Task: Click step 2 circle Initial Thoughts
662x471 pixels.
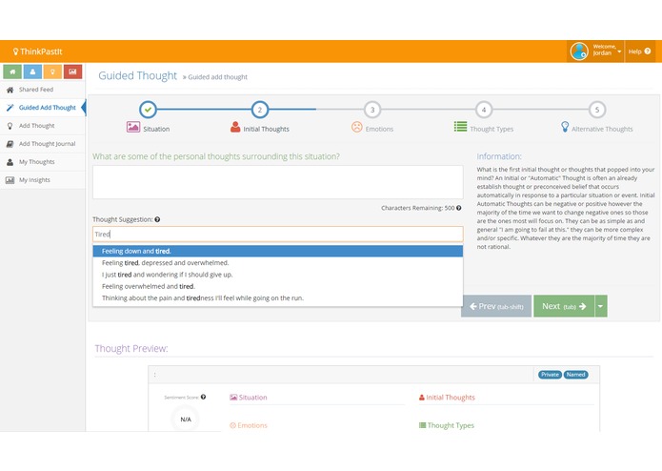Action: (260, 110)
